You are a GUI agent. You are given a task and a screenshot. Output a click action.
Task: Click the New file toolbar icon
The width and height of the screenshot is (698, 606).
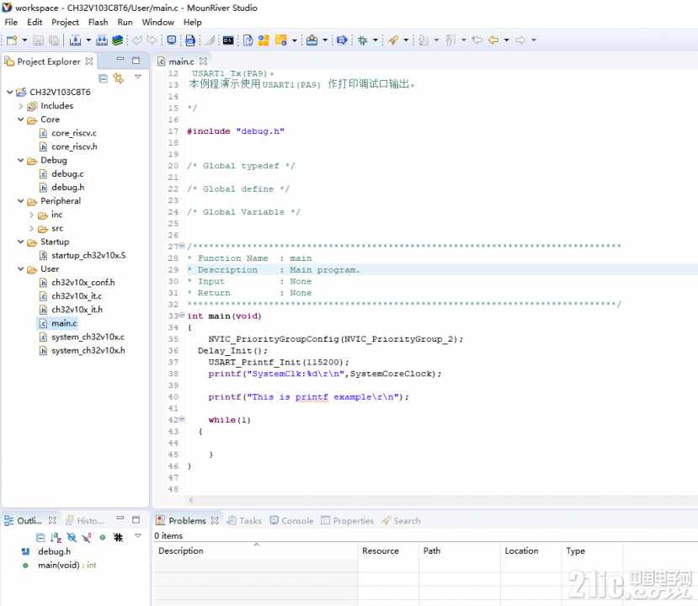12,40
